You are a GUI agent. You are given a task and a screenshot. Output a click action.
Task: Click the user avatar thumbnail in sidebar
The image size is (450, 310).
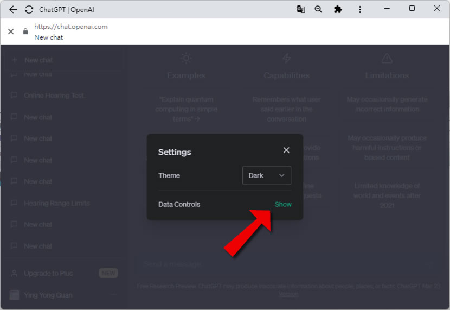[x=14, y=295]
